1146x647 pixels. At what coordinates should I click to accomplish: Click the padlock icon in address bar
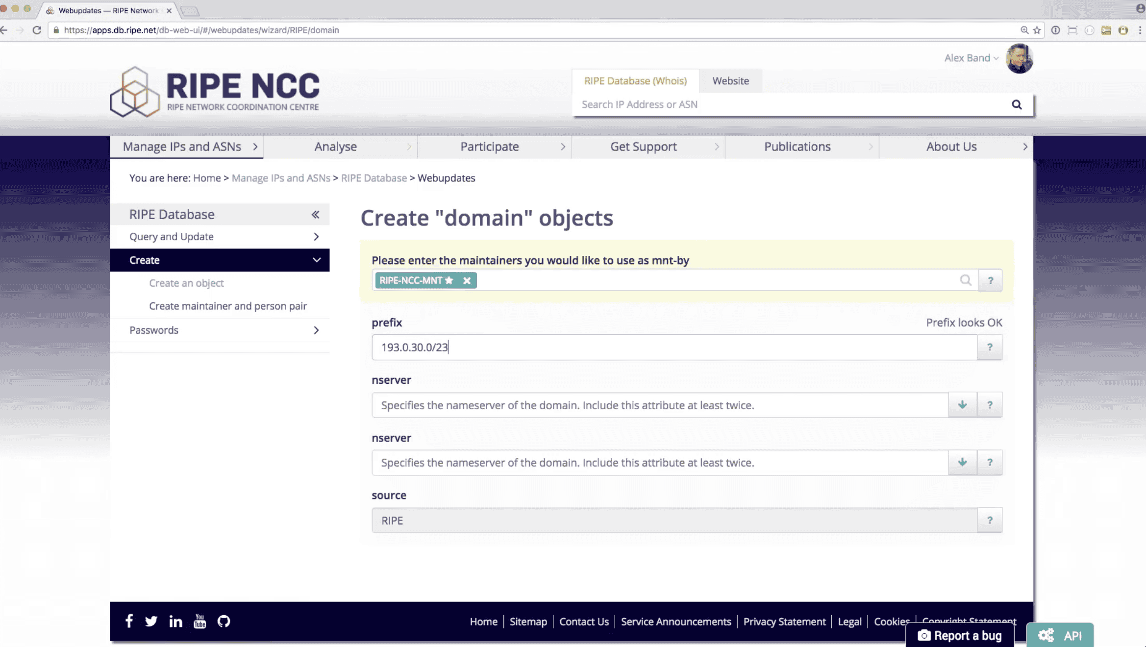[x=56, y=30]
